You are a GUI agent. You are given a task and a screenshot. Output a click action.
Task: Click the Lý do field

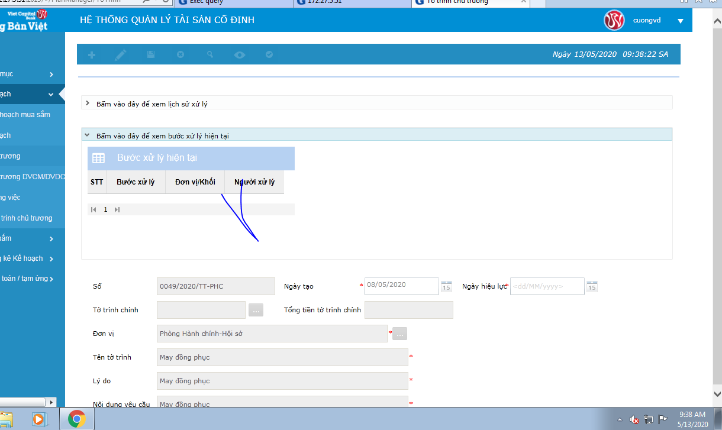[x=282, y=381]
